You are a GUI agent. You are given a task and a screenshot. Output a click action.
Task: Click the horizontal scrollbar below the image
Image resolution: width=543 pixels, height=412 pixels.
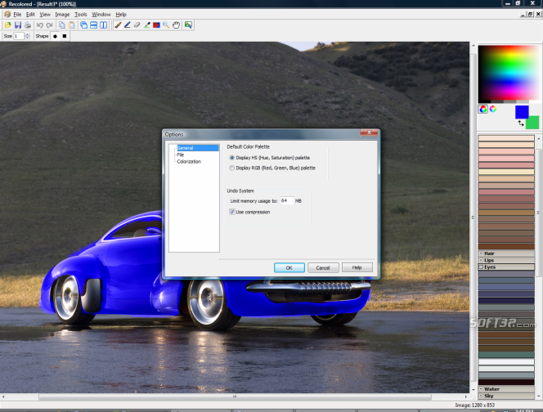(x=235, y=396)
